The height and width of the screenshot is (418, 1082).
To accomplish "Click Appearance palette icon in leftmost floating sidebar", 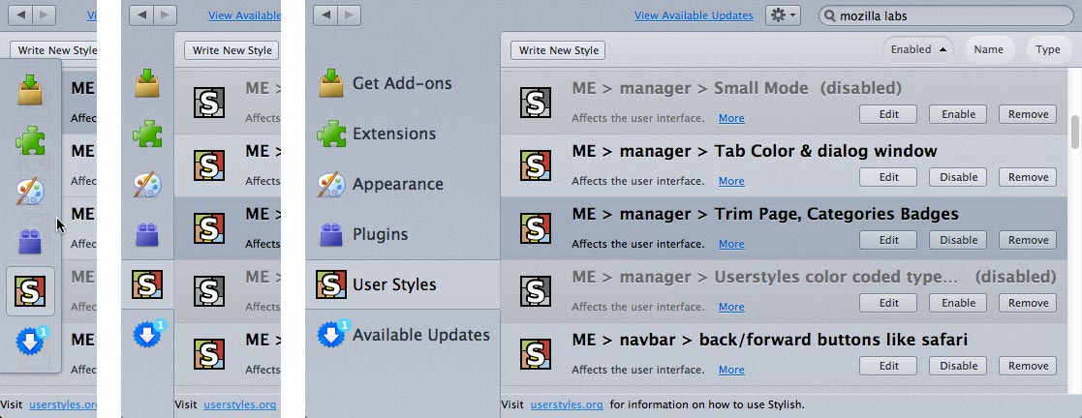I will pos(30,191).
